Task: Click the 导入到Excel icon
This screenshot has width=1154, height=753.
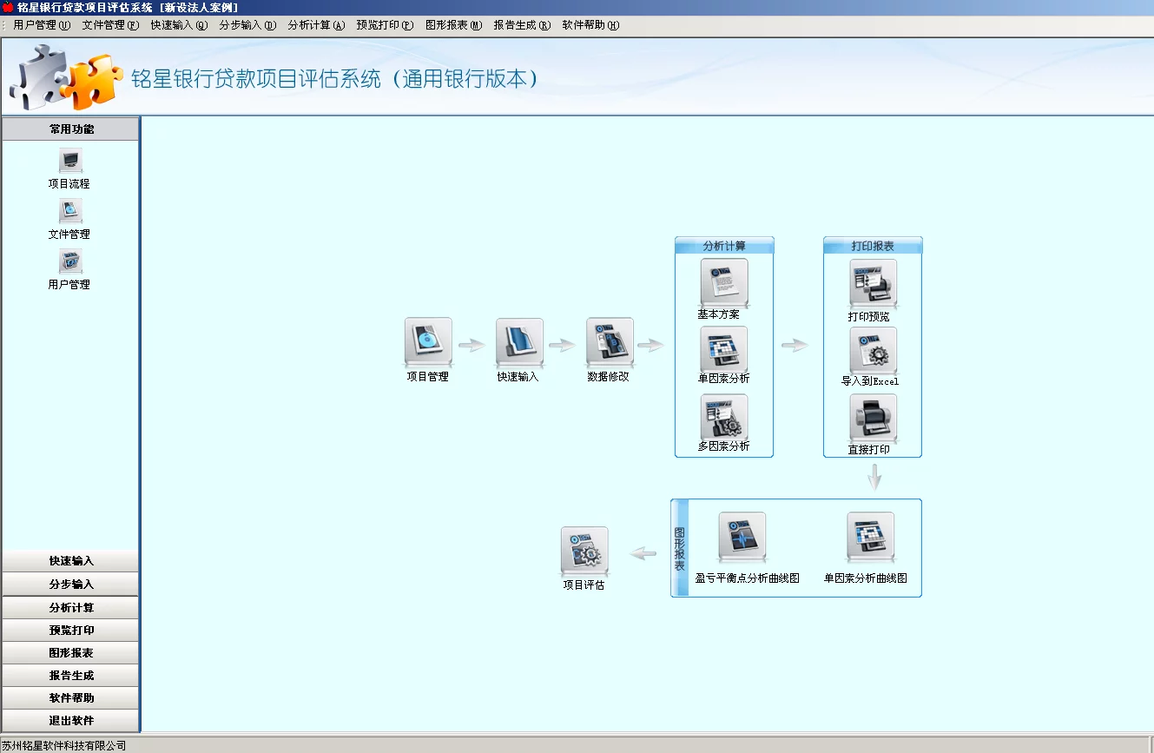Action: coord(874,351)
